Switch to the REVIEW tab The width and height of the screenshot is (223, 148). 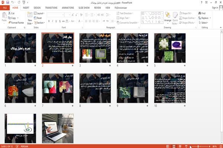pyautogui.click(x=97, y=8)
